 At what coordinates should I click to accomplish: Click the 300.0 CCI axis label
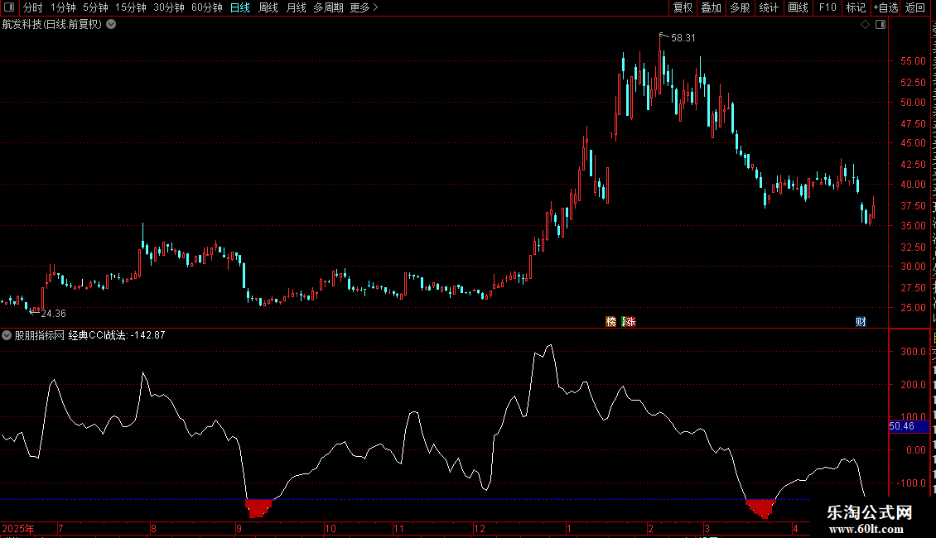(914, 351)
